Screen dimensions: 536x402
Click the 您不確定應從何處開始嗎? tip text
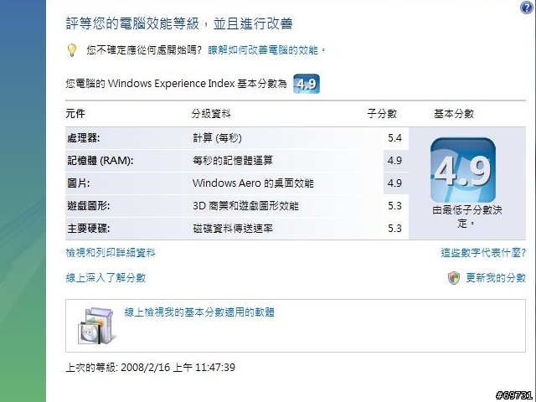point(144,50)
